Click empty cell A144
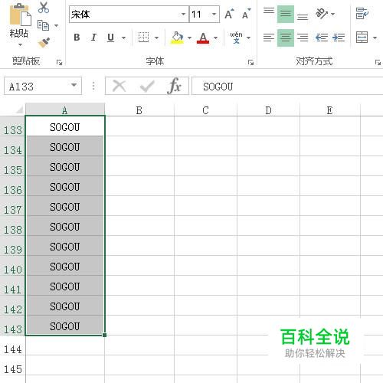The image size is (383, 383). 65,345
